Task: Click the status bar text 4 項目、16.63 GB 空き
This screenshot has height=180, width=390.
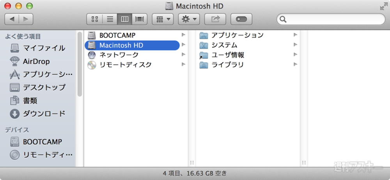Action: [x=195, y=173]
